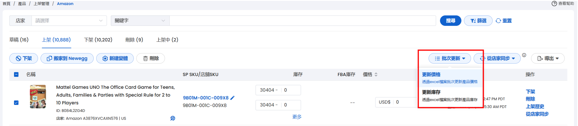578x126 pixels.
Task: Click the info icon beside 從店家同步
Action: (x=524, y=55)
